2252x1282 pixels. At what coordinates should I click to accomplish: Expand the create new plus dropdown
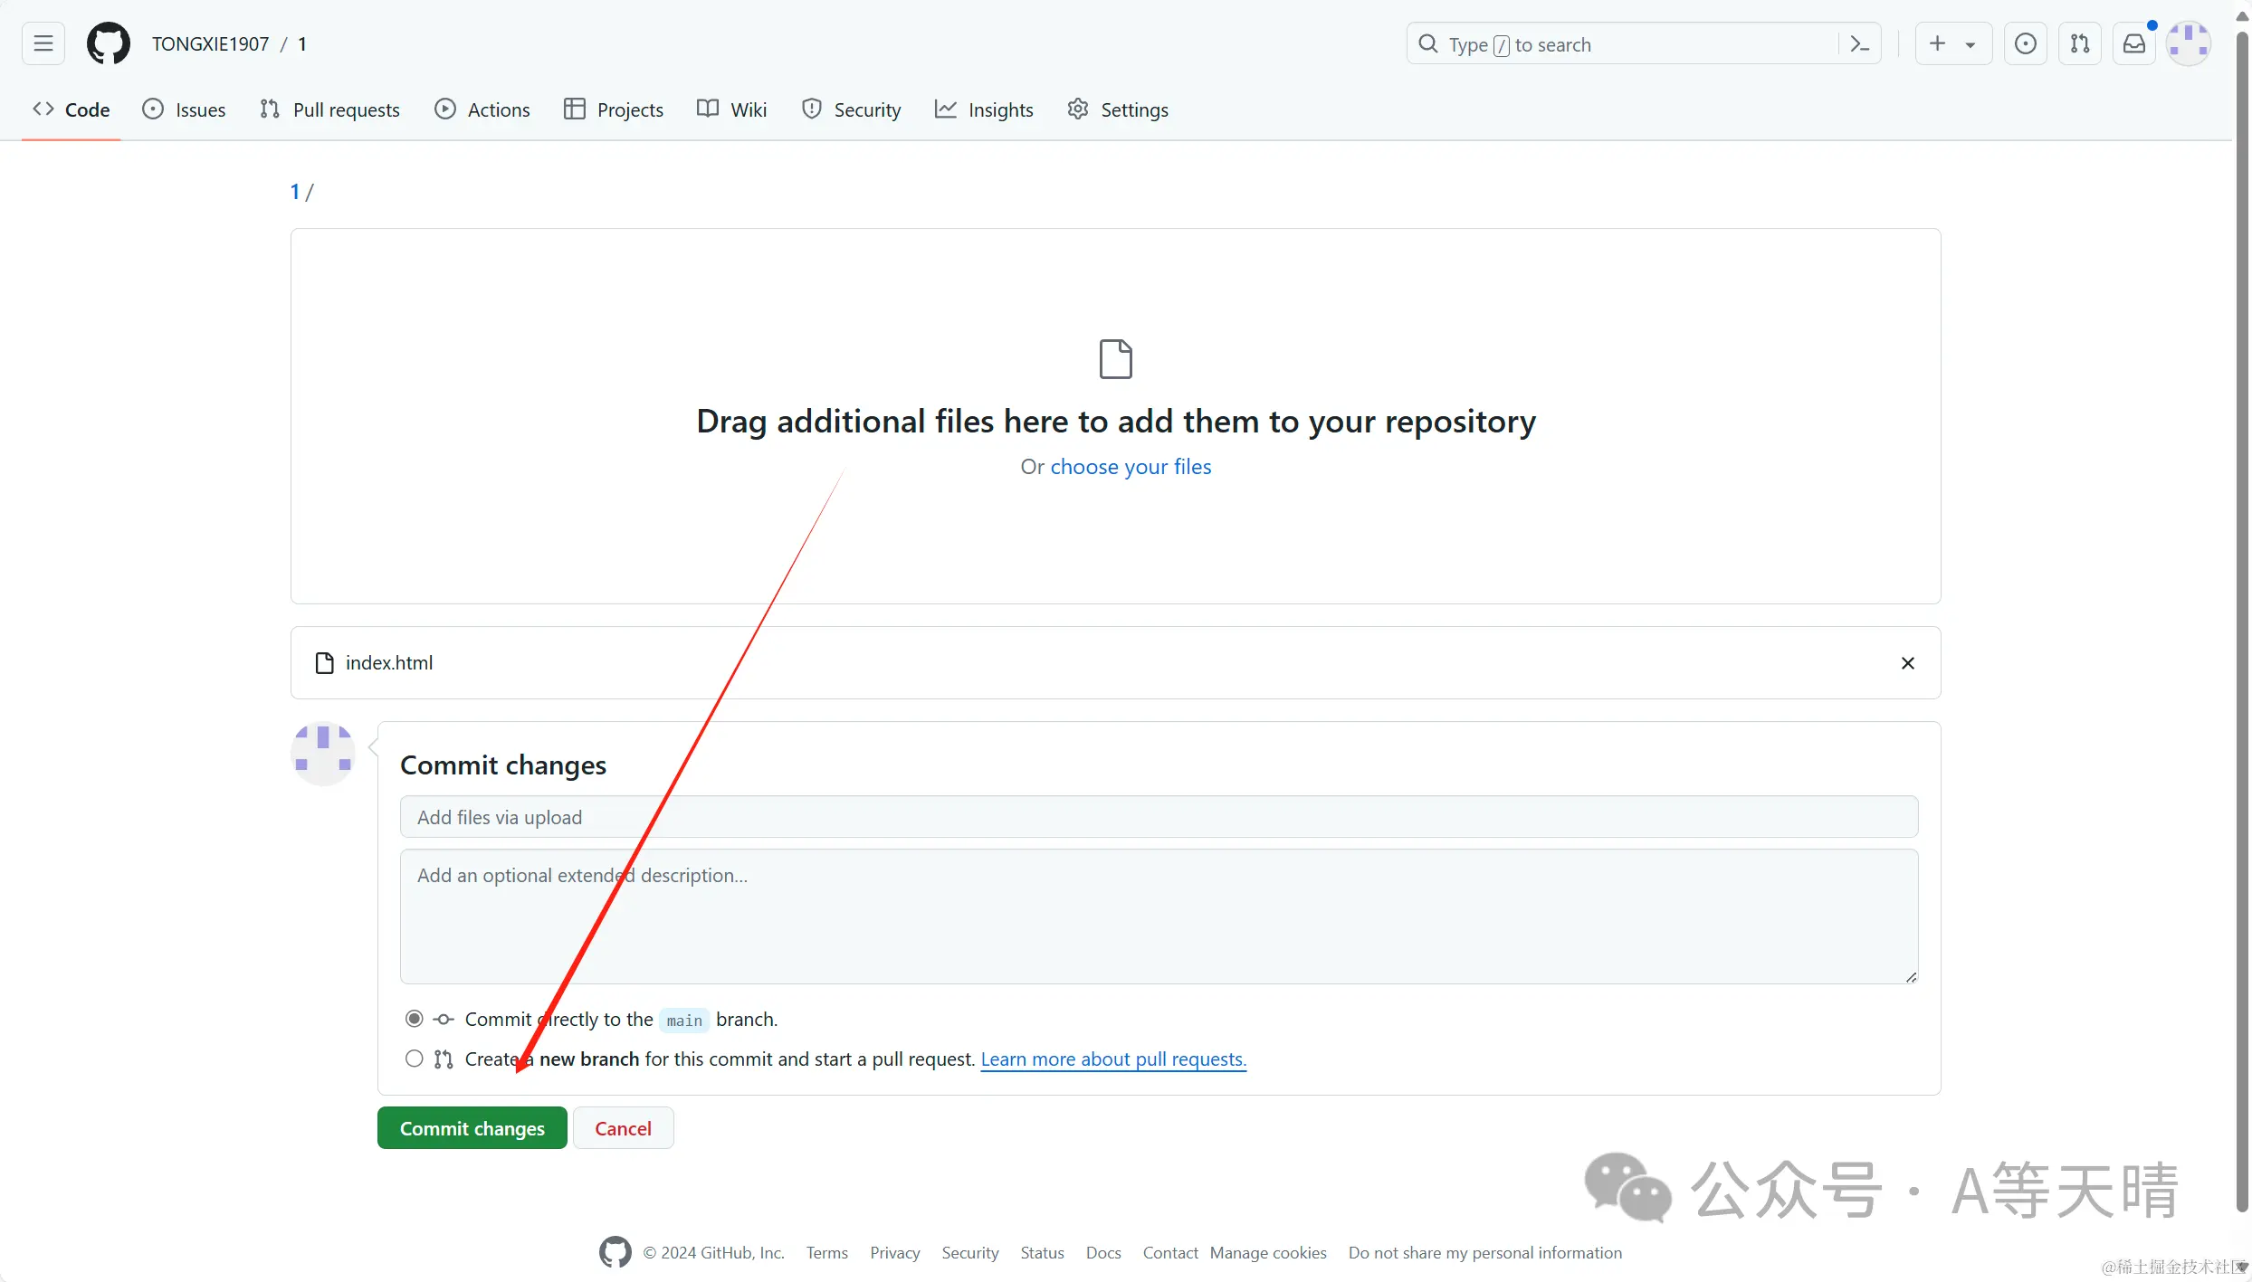point(1953,43)
